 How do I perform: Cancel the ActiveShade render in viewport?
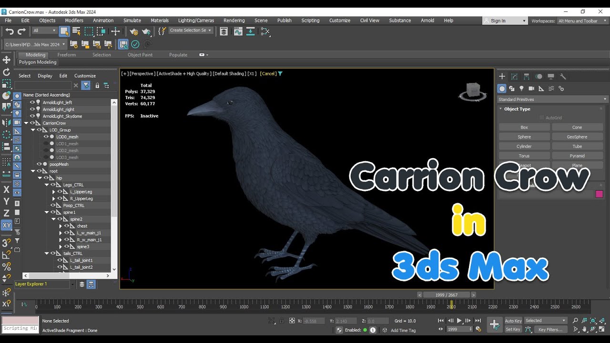[x=268, y=74]
